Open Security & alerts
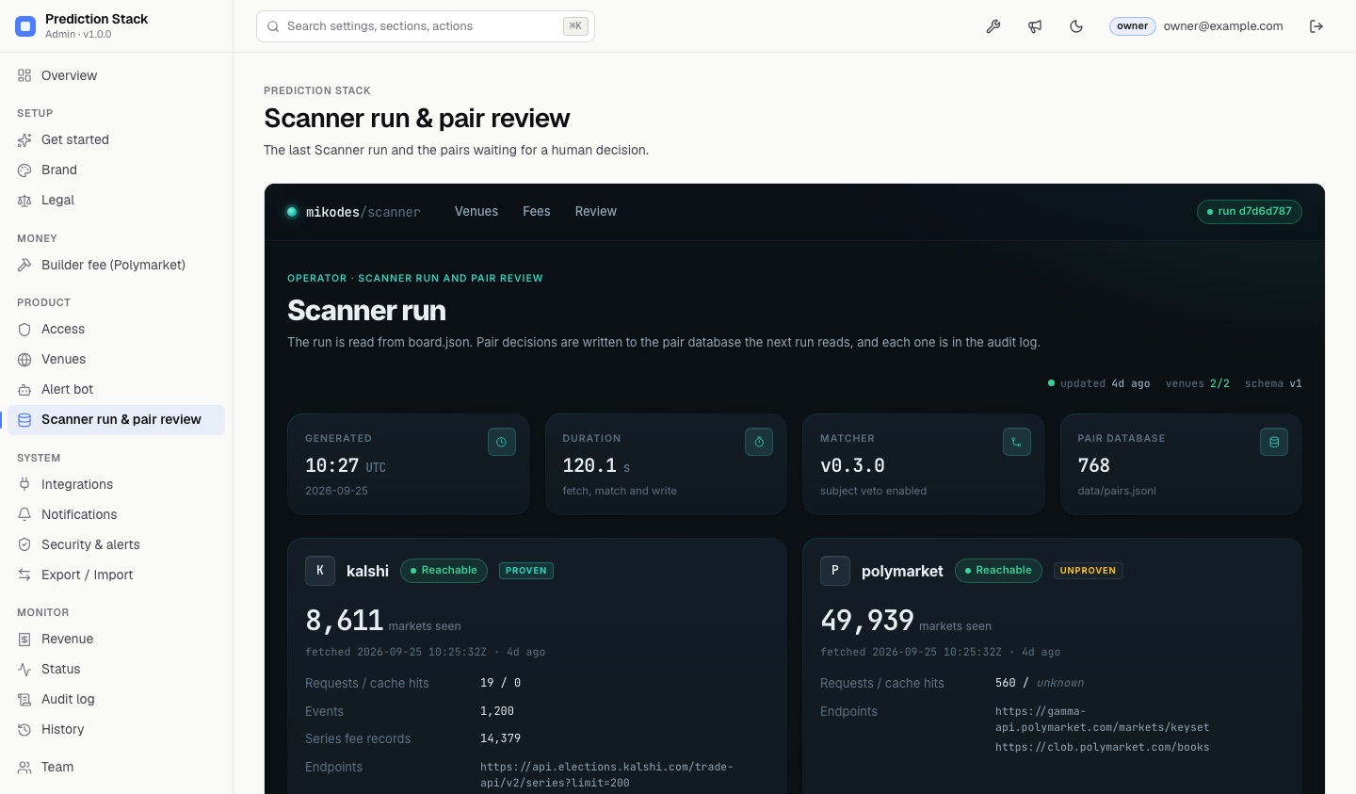 [117, 544]
